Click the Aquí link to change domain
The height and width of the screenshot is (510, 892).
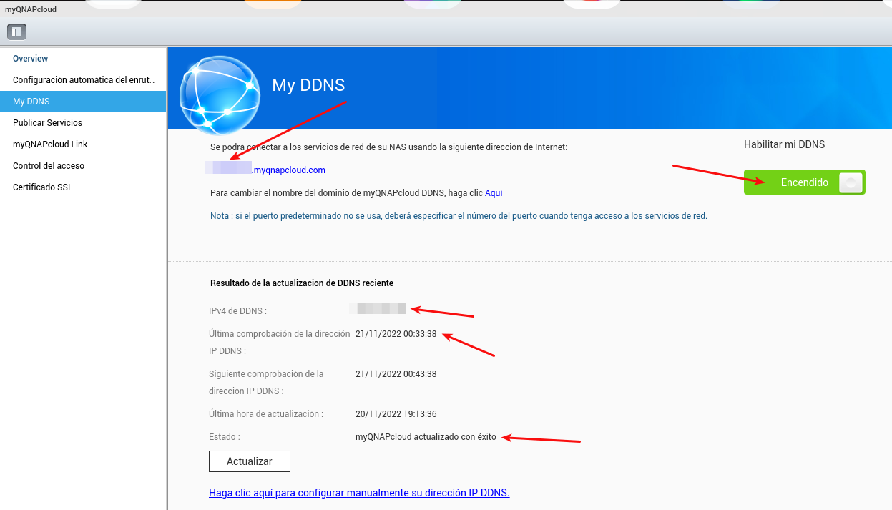point(494,193)
